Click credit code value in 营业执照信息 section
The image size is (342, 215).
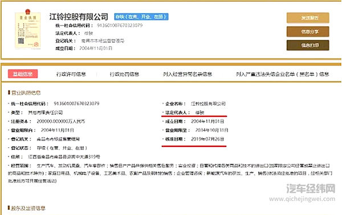(x=76, y=104)
